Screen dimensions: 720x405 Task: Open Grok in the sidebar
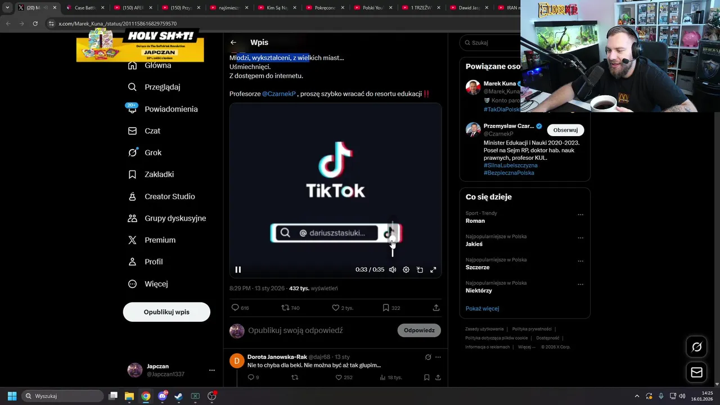(145, 152)
